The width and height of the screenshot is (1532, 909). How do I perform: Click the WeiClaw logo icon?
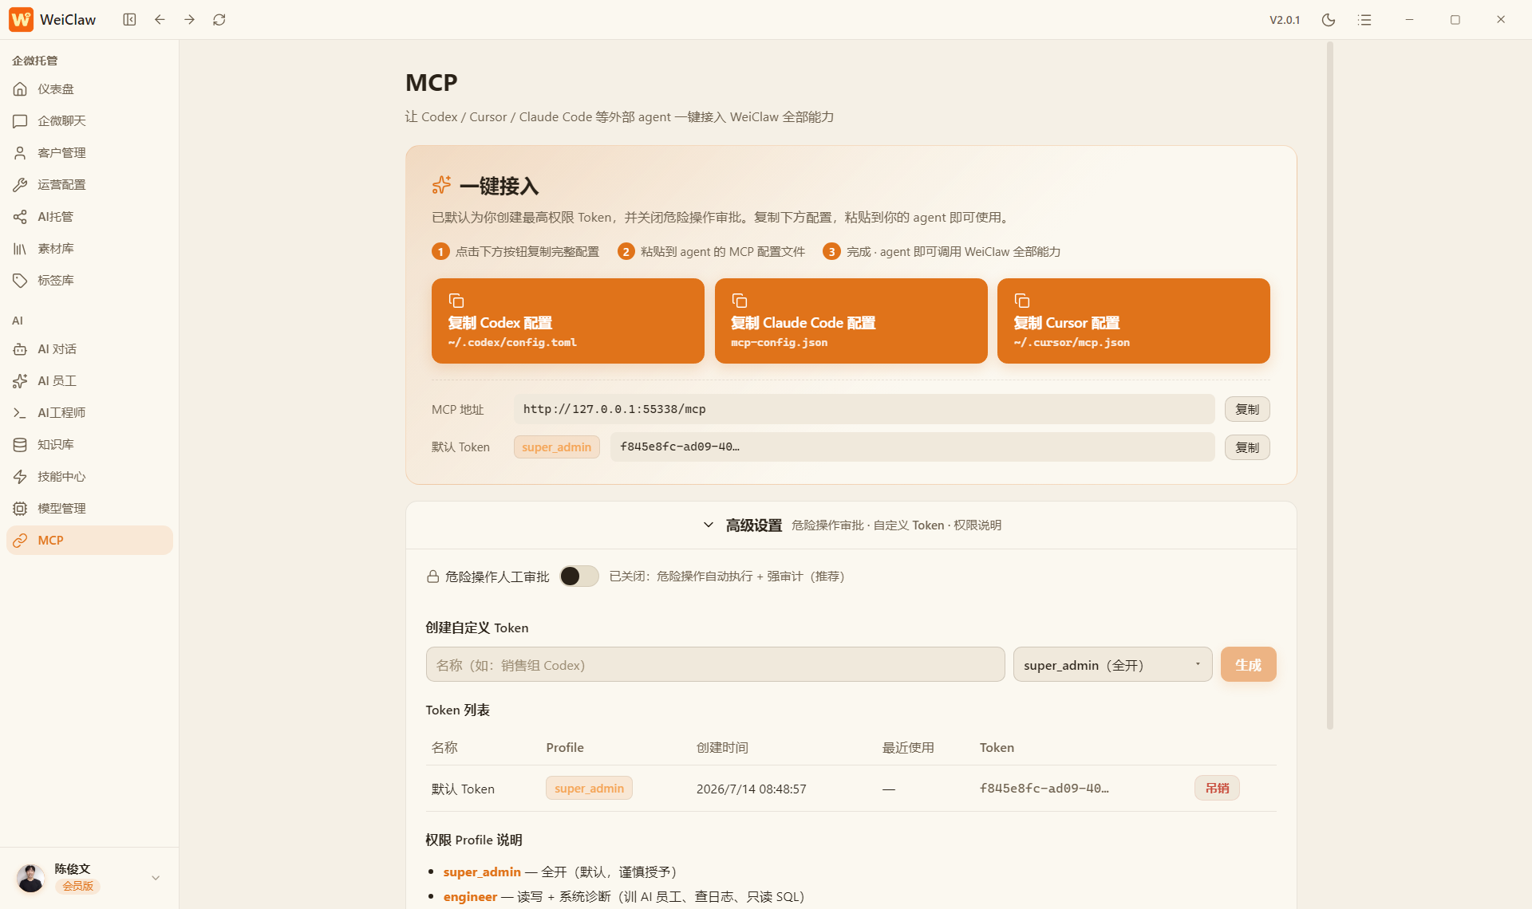(x=22, y=19)
